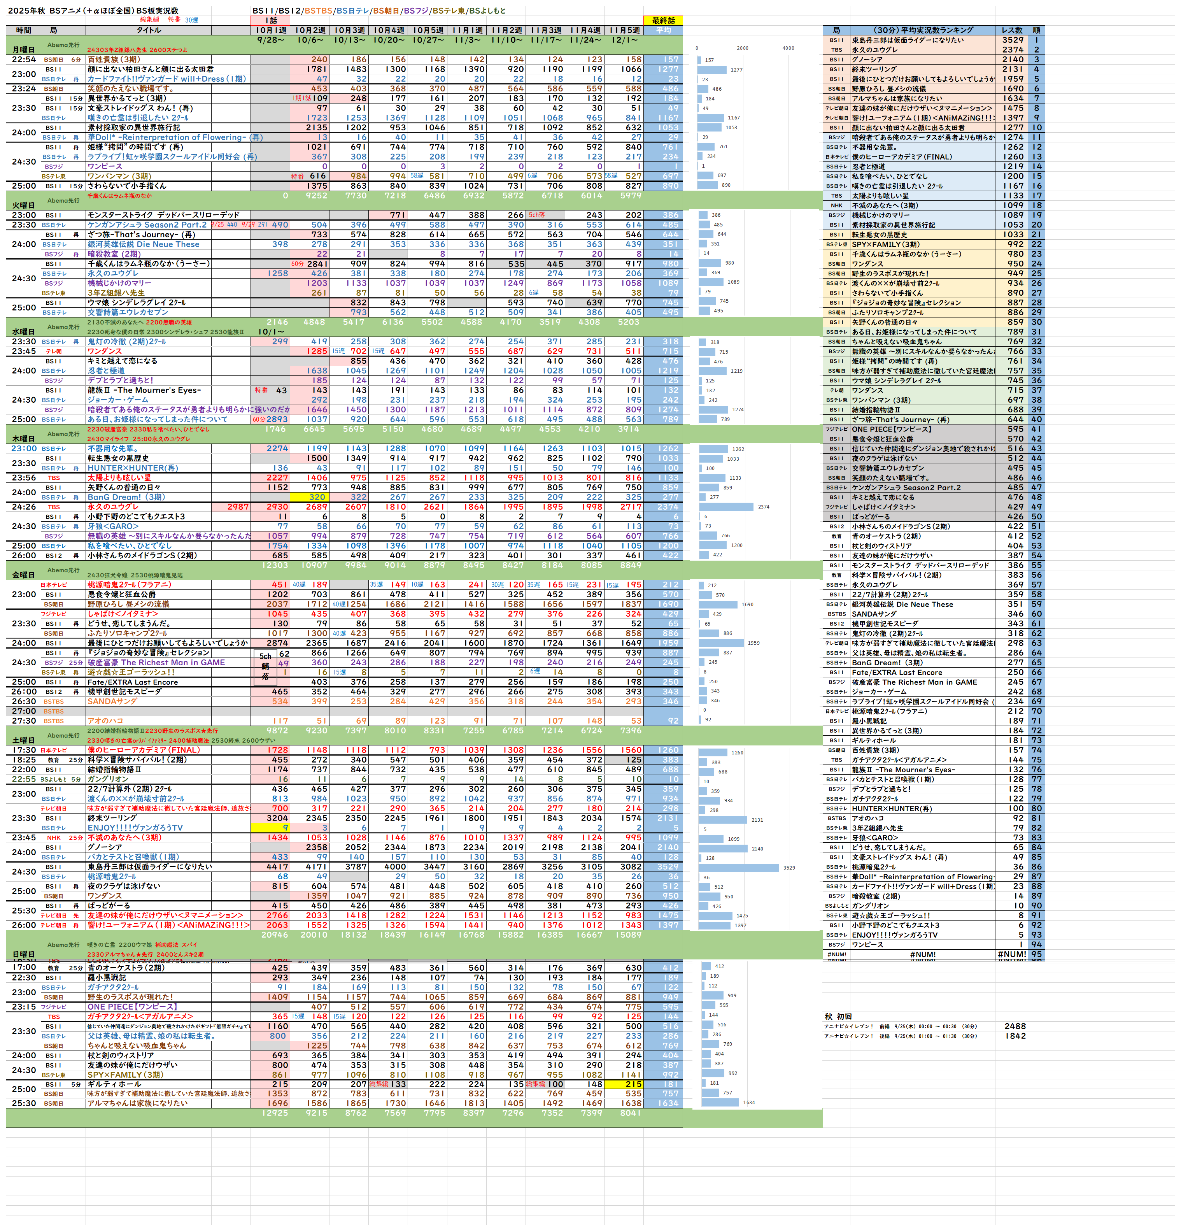Viewport: 1181px width, 1231px height.
Task: Click the 終末ツーリング title cell
Action: pyautogui.click(x=112, y=818)
